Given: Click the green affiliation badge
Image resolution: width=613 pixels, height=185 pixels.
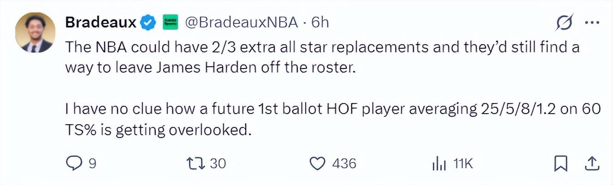Looking at the screenshot, I should [170, 22].
